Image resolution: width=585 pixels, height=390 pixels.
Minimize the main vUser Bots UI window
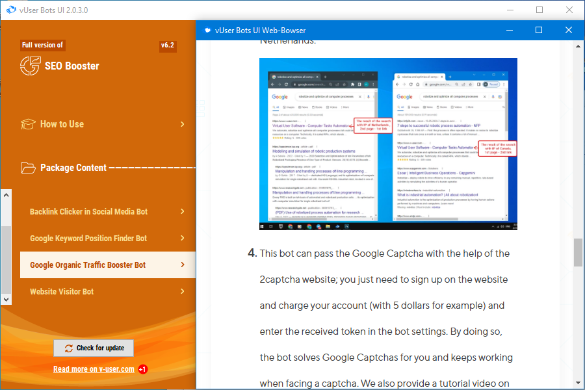point(510,10)
